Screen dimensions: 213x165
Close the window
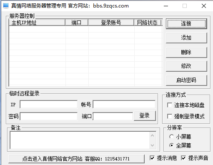pyautogui.click(x=204, y=6)
